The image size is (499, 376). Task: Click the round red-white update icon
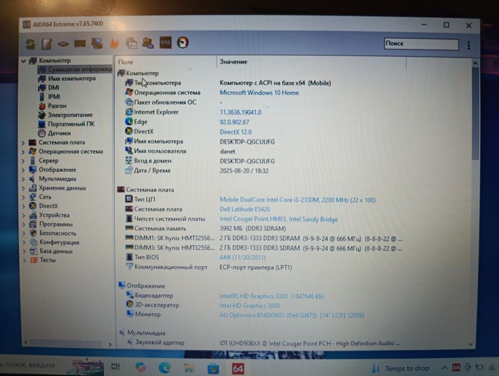tap(183, 42)
